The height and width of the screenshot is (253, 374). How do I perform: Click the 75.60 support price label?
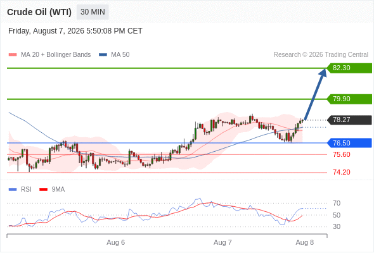pos(342,154)
